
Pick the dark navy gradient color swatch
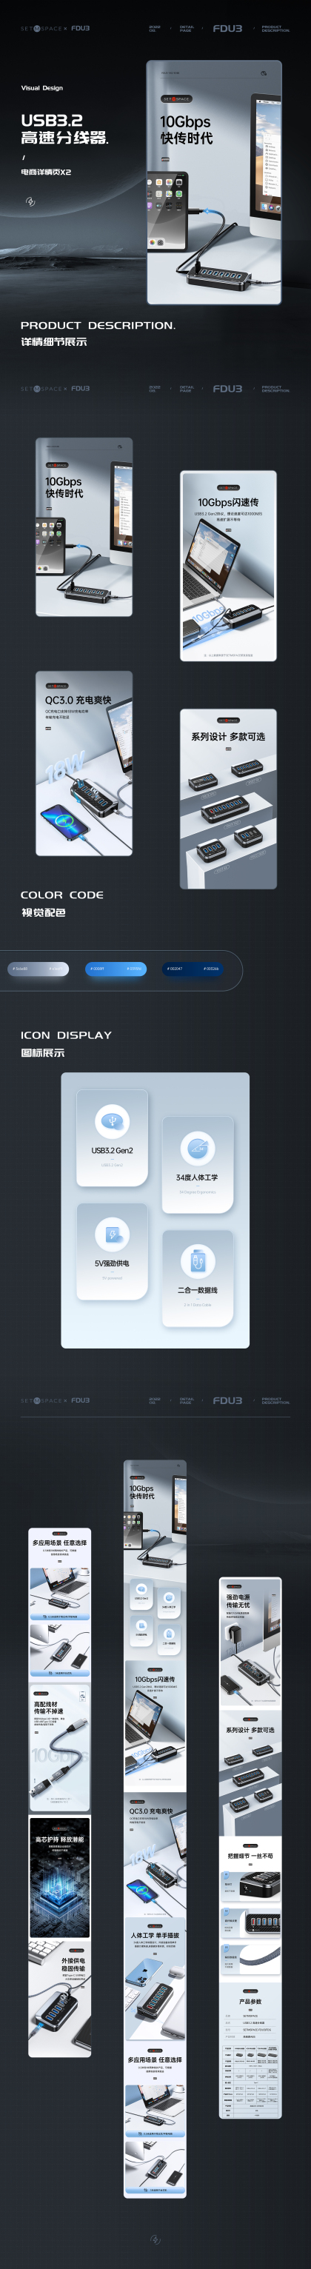(193, 968)
